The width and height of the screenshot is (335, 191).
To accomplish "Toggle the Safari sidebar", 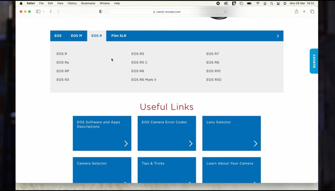I will [x=38, y=12].
